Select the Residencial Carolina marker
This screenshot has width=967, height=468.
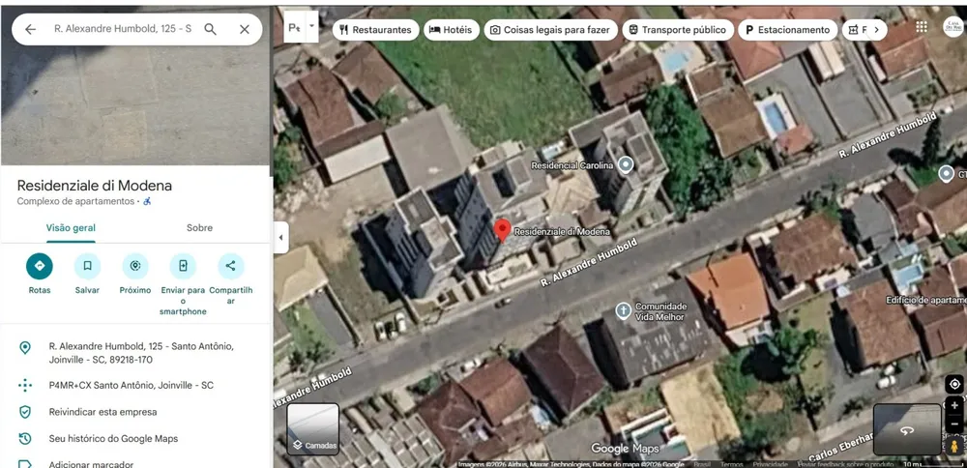(x=626, y=164)
